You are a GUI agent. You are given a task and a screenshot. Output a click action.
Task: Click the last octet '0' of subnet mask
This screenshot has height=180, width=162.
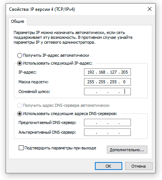tap(124, 82)
